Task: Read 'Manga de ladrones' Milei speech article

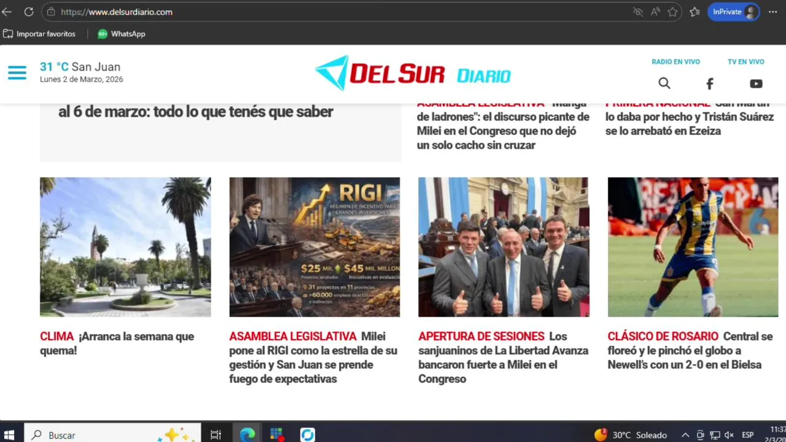Action: pos(503,124)
